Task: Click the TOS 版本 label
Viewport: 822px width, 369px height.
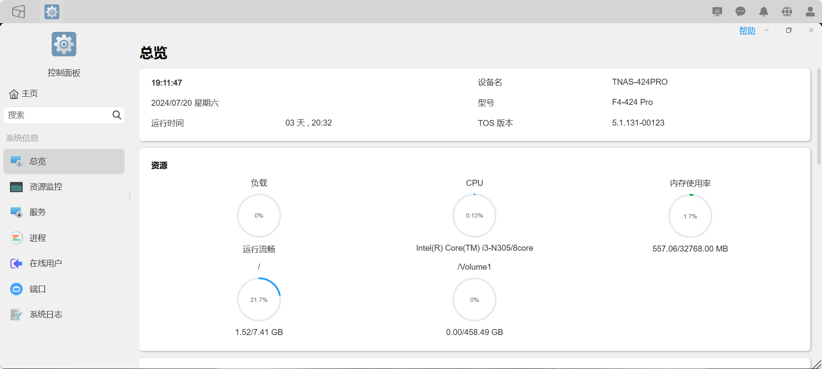Action: click(x=495, y=123)
